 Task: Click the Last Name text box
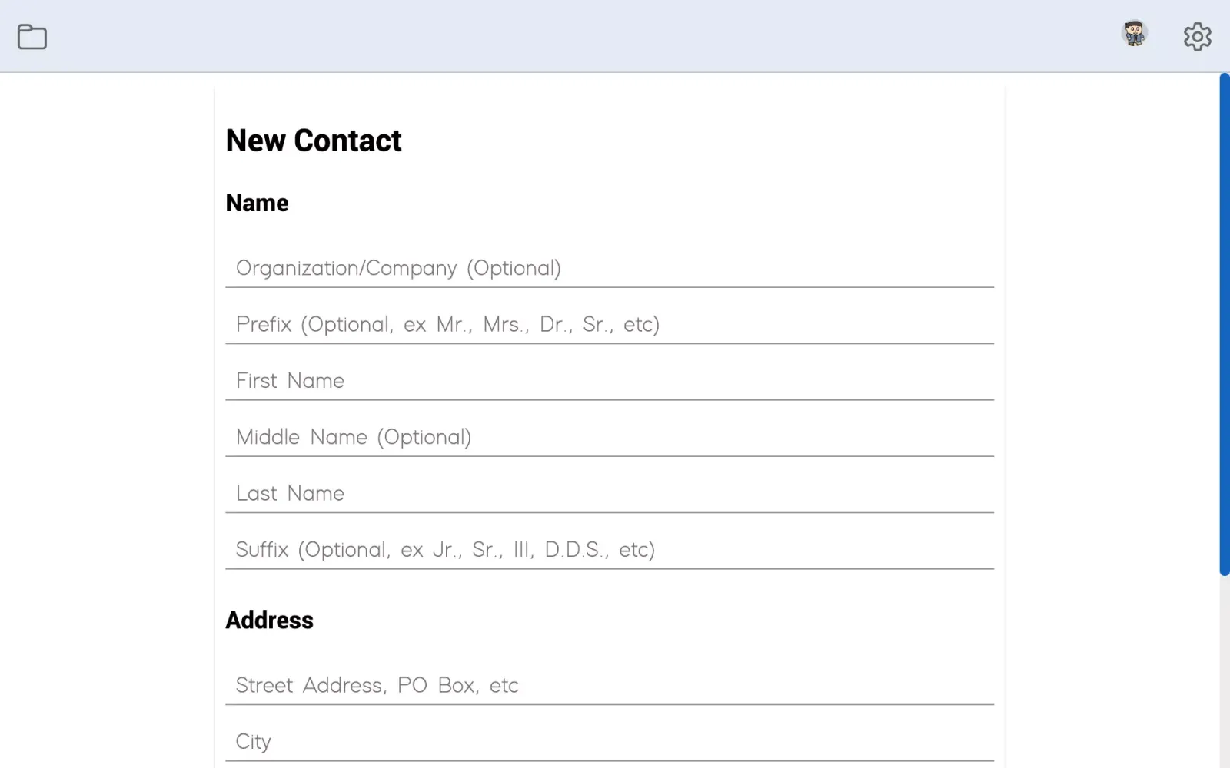click(609, 493)
